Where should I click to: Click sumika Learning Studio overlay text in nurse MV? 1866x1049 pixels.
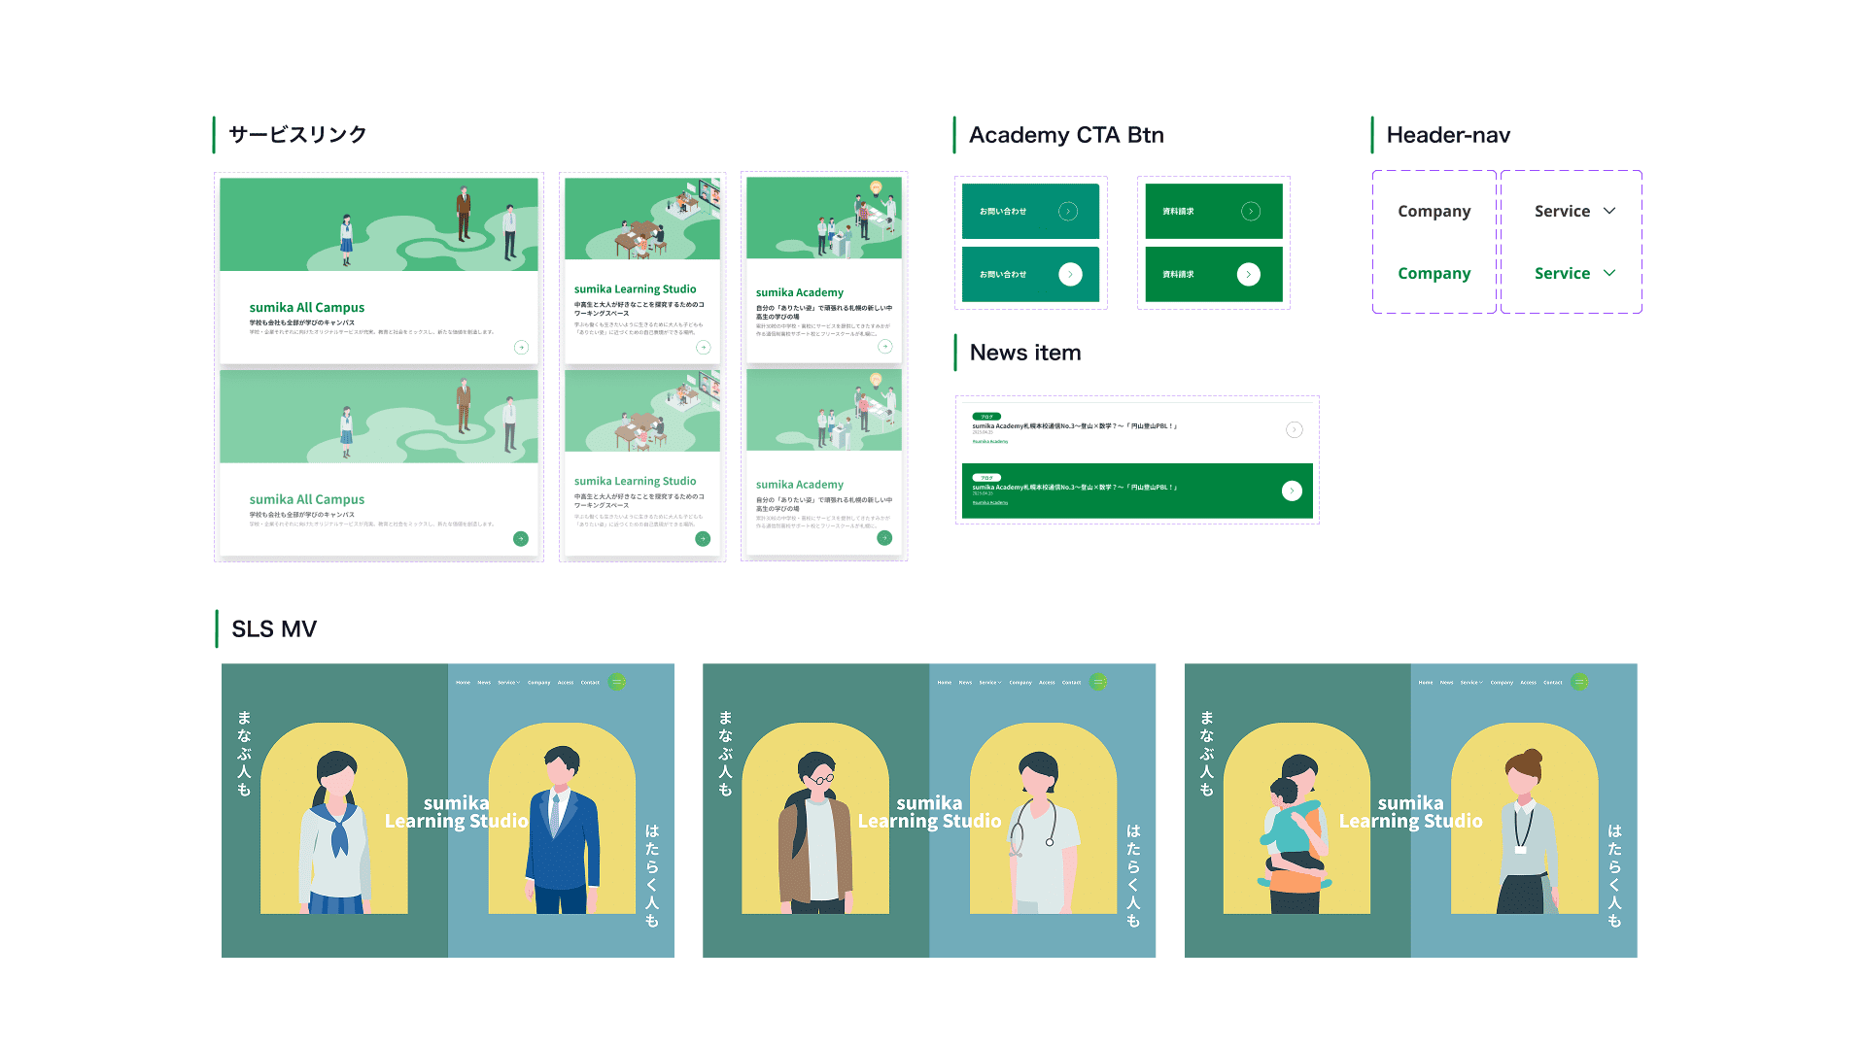[929, 812]
